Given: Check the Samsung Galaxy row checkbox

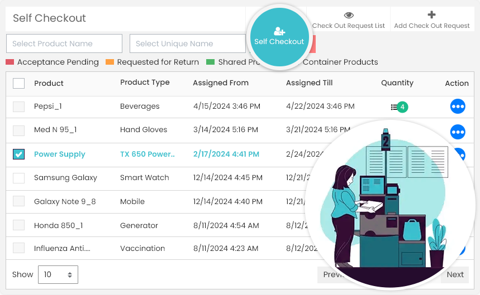Looking at the screenshot, I should [x=19, y=178].
